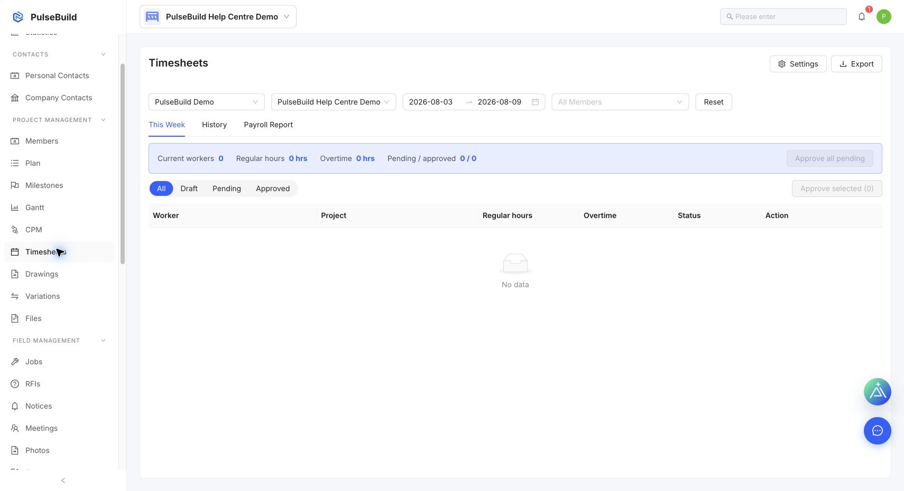Click the Milestones flag icon

coord(15,185)
